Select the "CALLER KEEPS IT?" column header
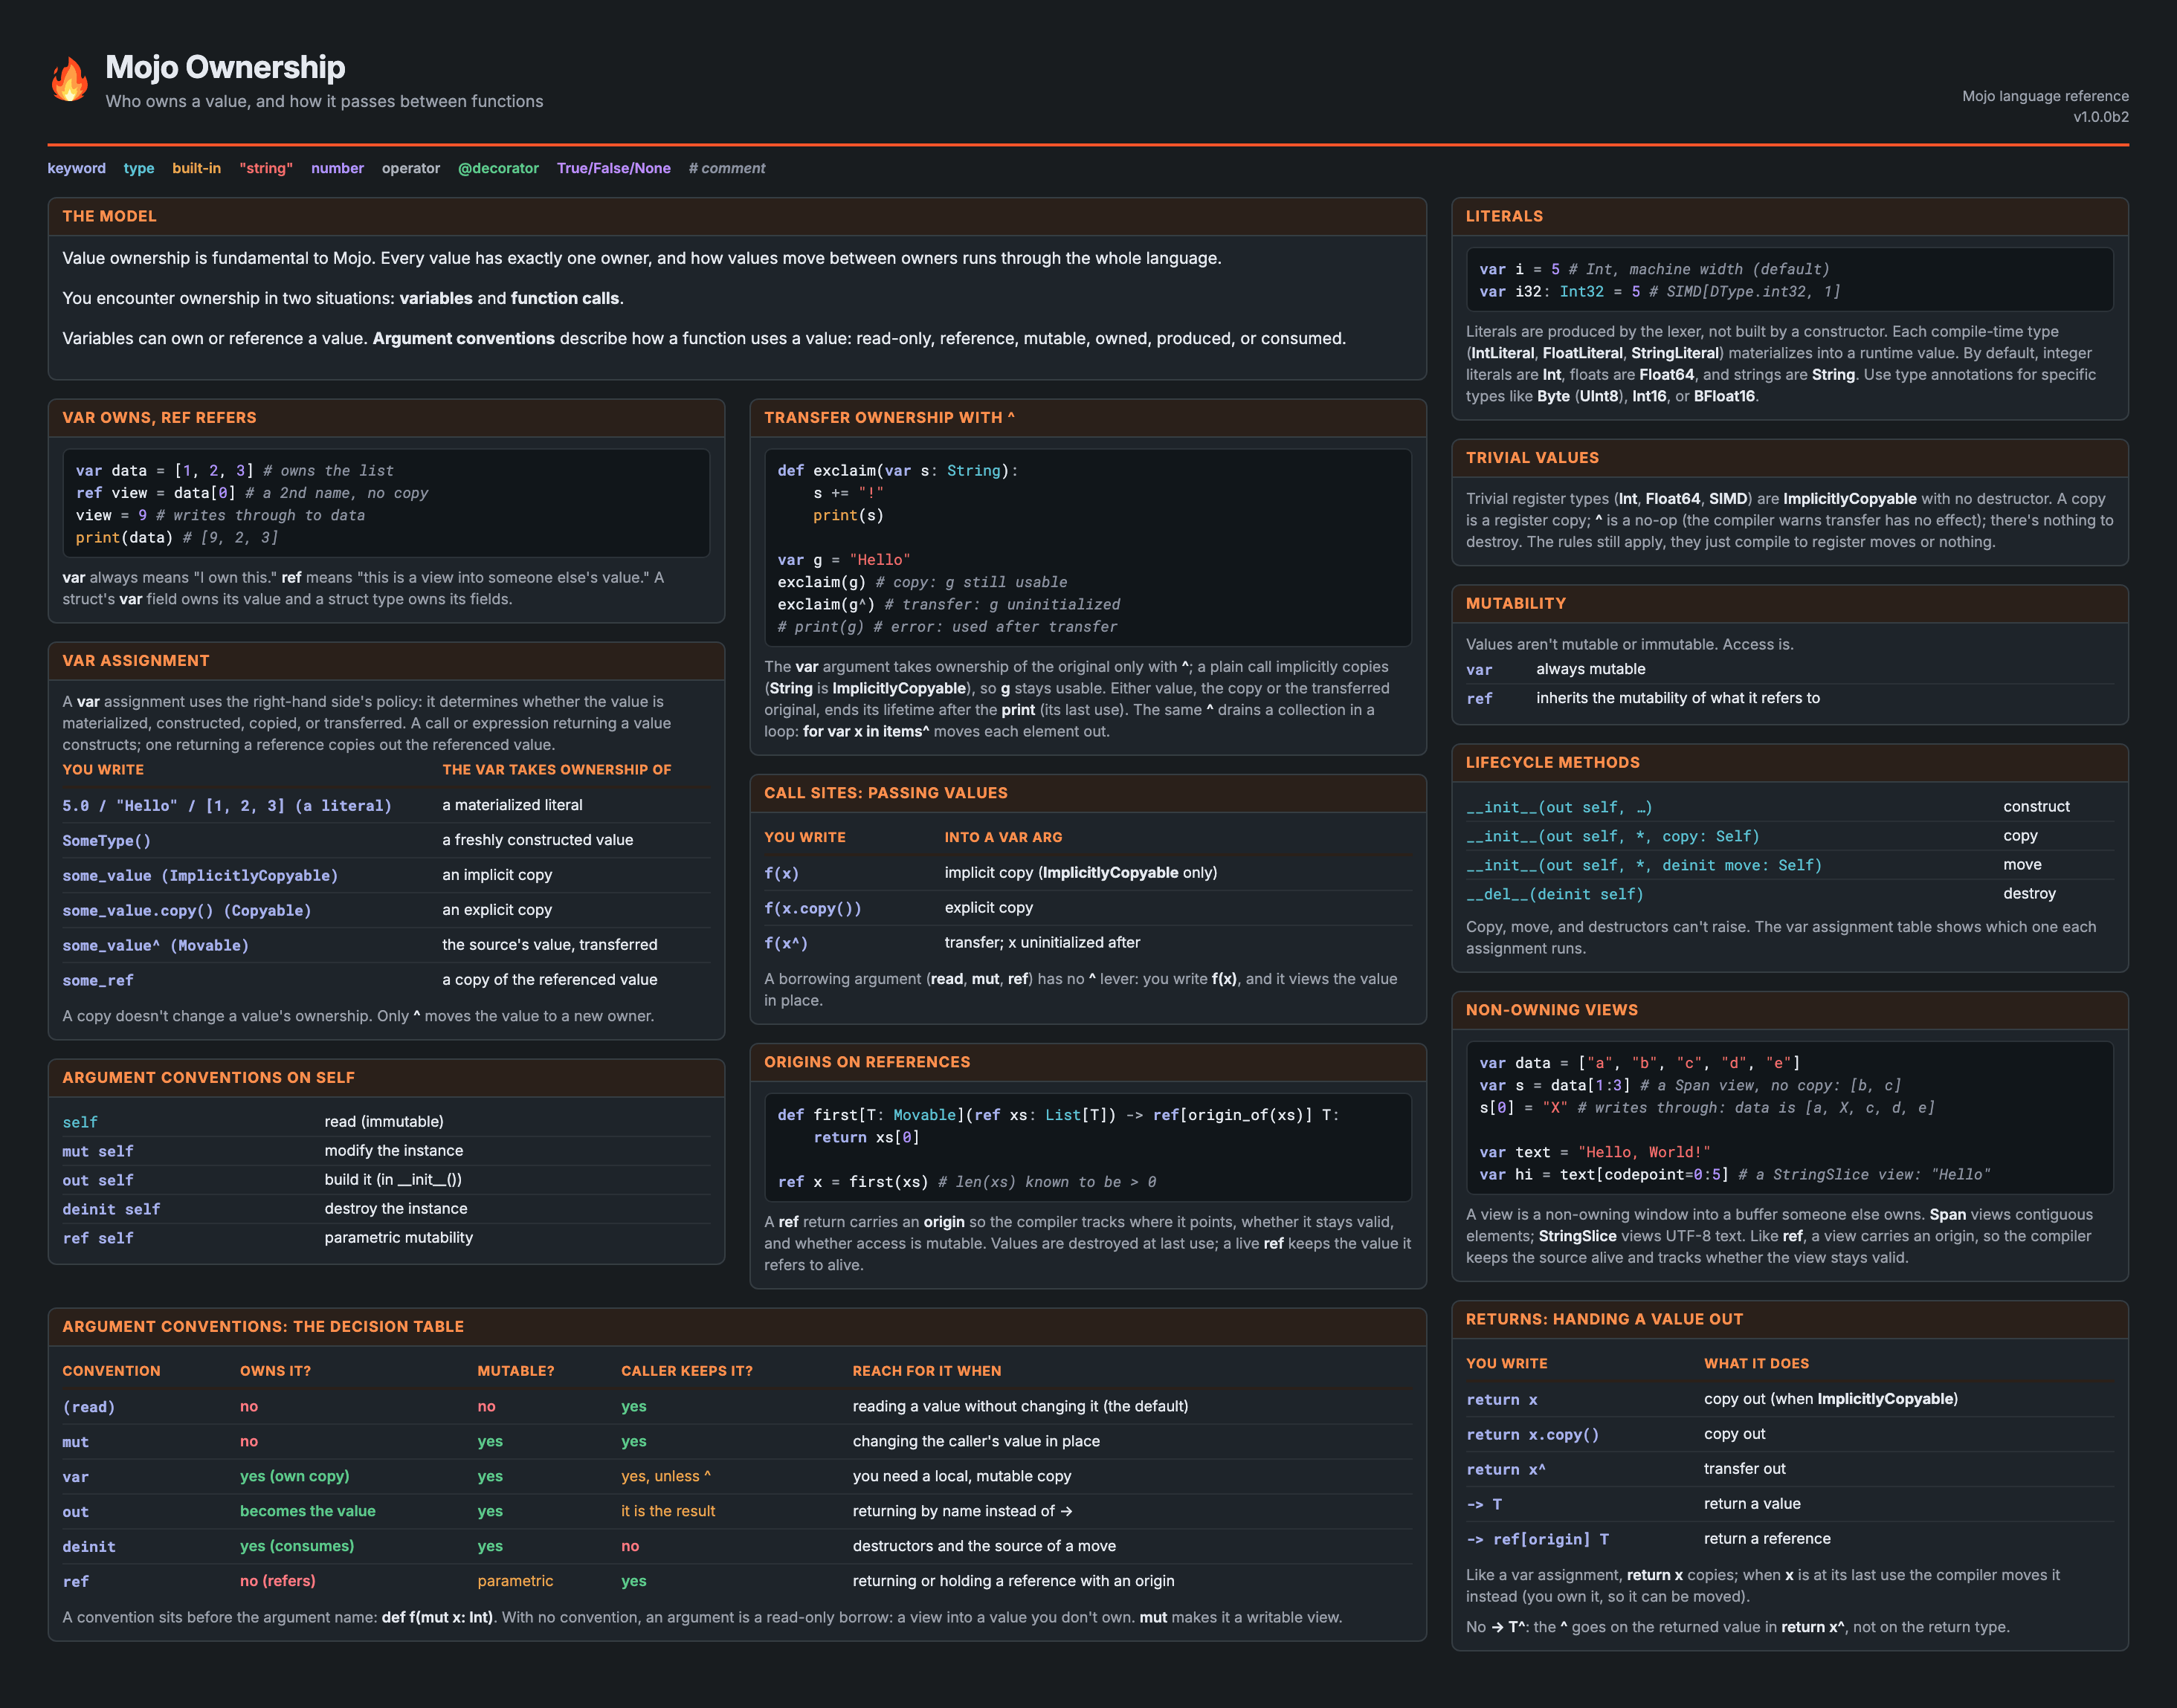 [x=686, y=1371]
